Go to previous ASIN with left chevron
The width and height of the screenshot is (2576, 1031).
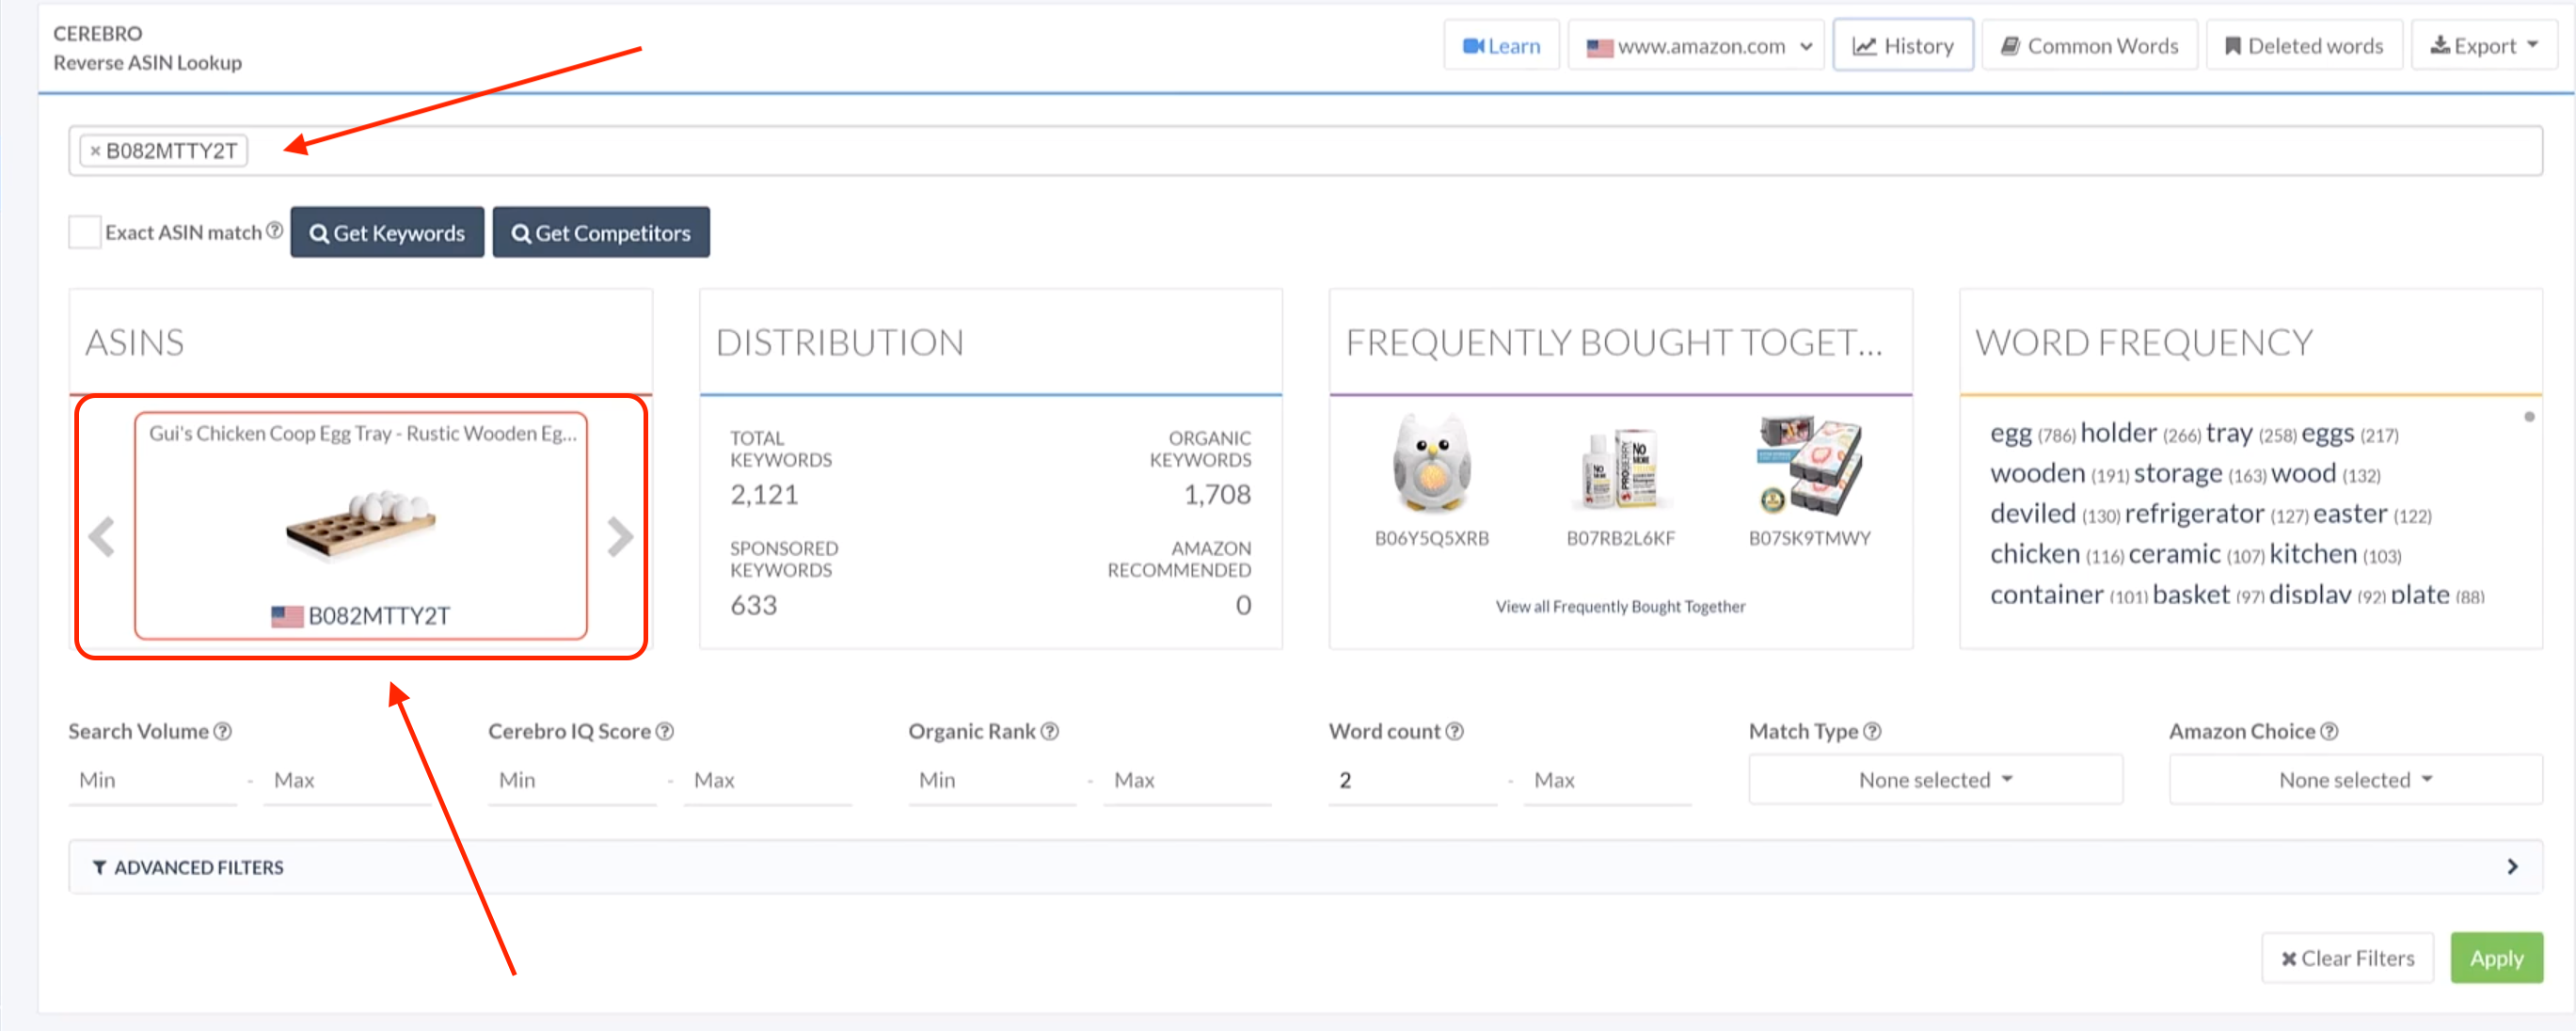point(101,537)
